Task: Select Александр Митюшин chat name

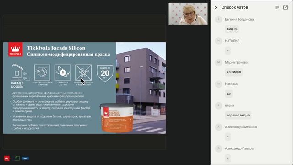Action: coord(241,127)
